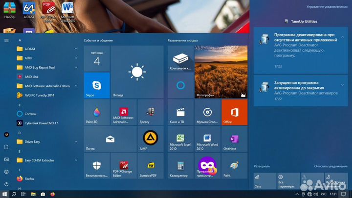Image resolution: width=352 pixels, height=198 pixels.
Task: Launch the Paint tile
Action: 234,166
